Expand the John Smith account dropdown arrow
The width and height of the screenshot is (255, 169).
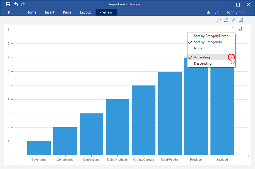tap(251, 12)
